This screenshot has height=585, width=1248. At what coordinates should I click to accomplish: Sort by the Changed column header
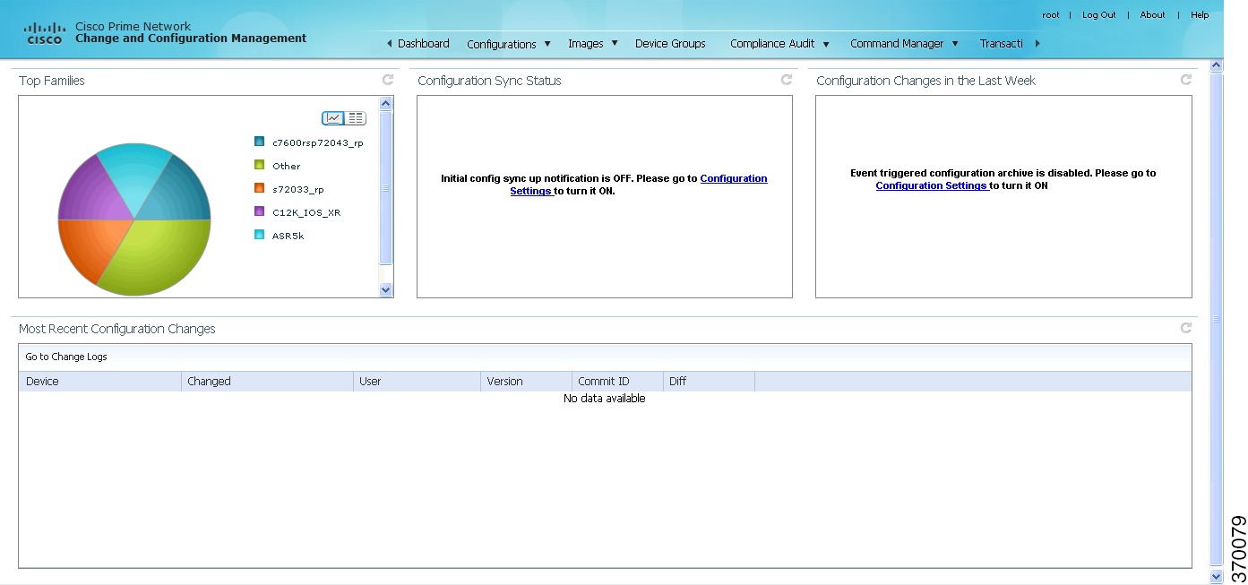pos(267,382)
